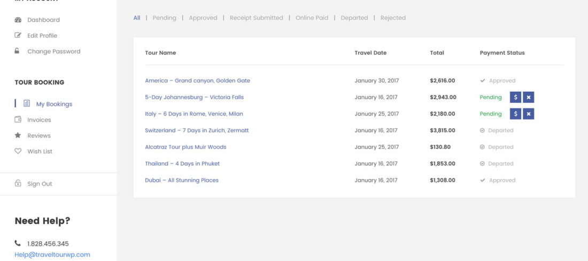Click the Invoices wallet icon
588x261 pixels.
pyautogui.click(x=18, y=120)
